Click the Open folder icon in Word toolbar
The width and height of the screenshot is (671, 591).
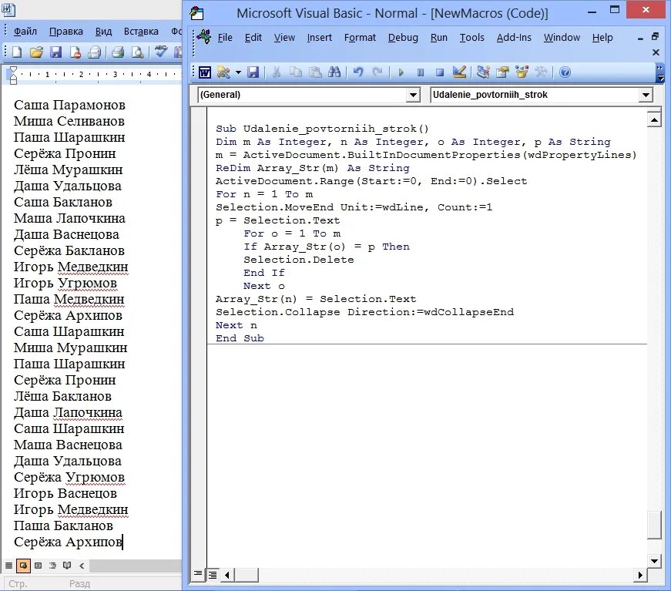click(36, 52)
